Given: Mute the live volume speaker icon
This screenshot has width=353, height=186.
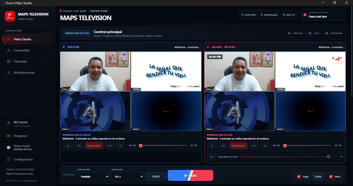Looking at the screenshot, I should click(x=212, y=157).
